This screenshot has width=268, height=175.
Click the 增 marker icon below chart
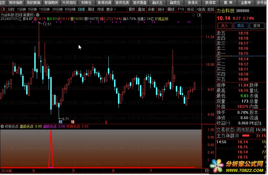[73, 122]
